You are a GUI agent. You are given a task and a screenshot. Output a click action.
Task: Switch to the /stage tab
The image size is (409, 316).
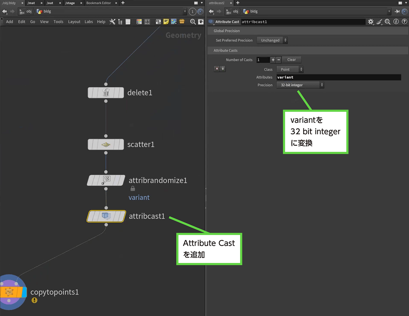(x=70, y=3)
